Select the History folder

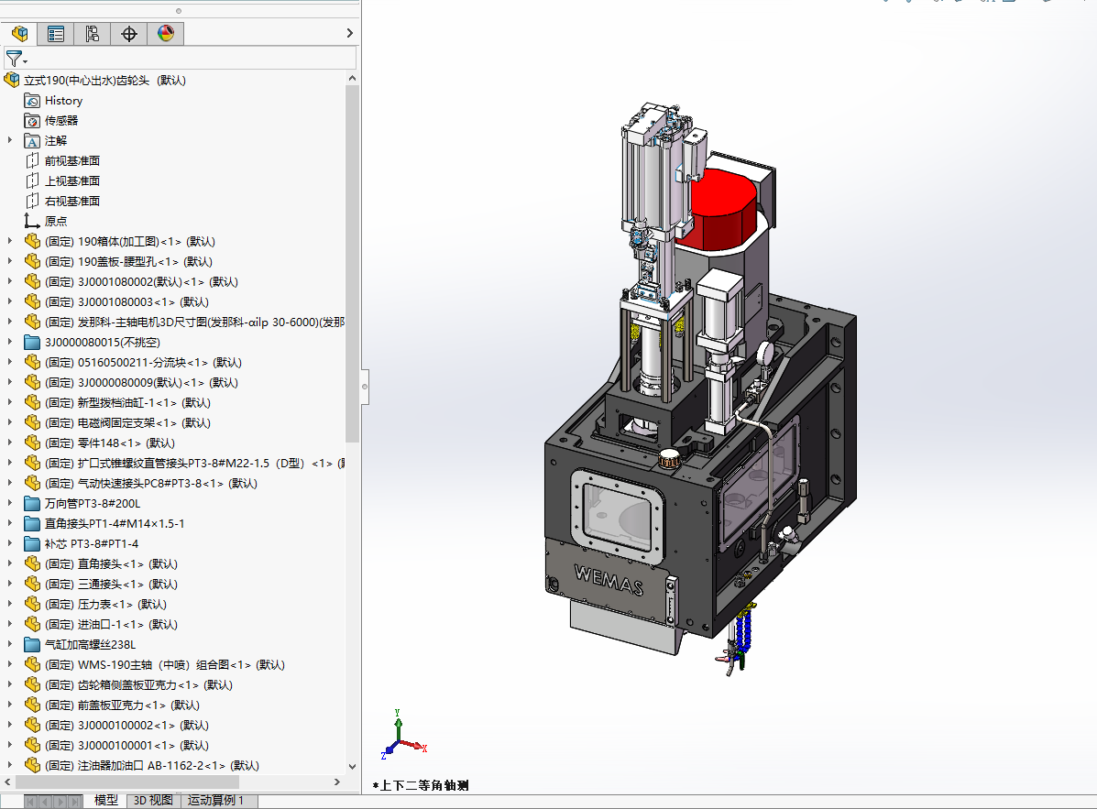(x=63, y=101)
